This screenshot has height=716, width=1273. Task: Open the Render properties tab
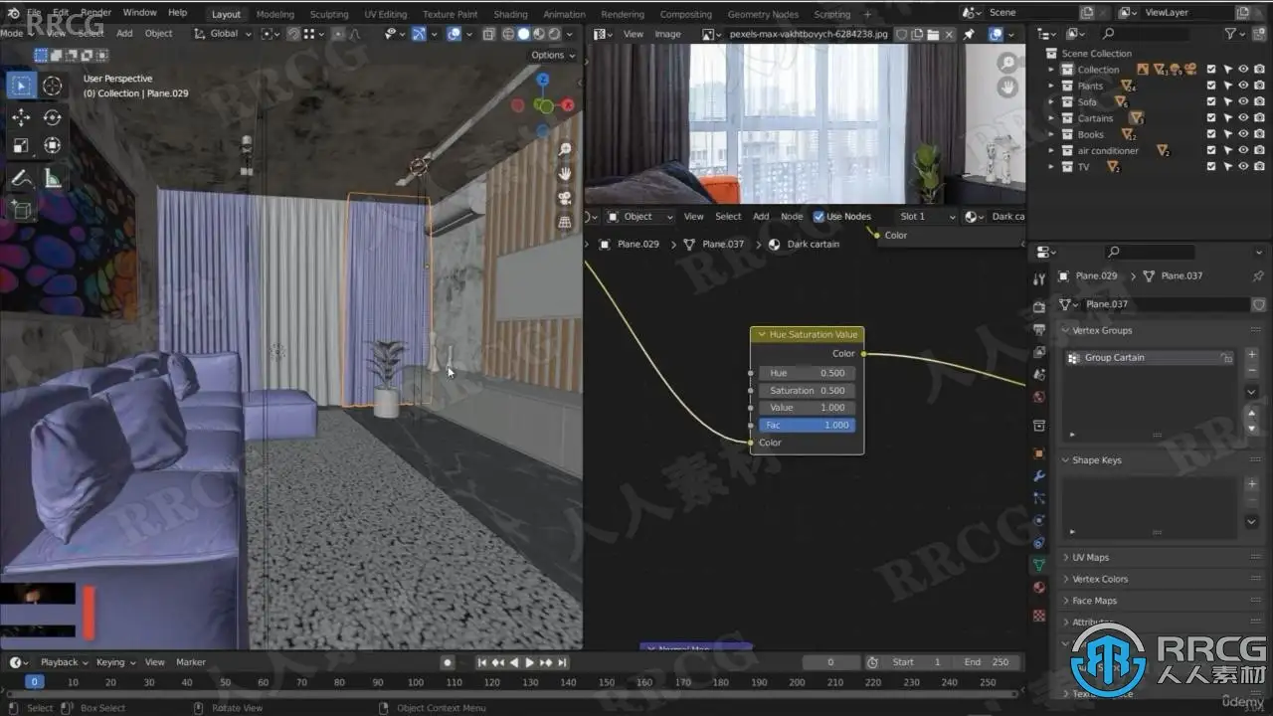[1039, 306]
